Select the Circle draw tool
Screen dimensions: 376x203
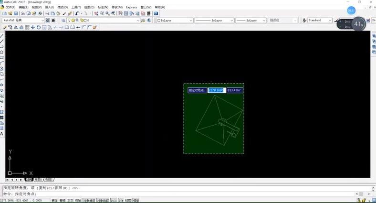pos(2,69)
